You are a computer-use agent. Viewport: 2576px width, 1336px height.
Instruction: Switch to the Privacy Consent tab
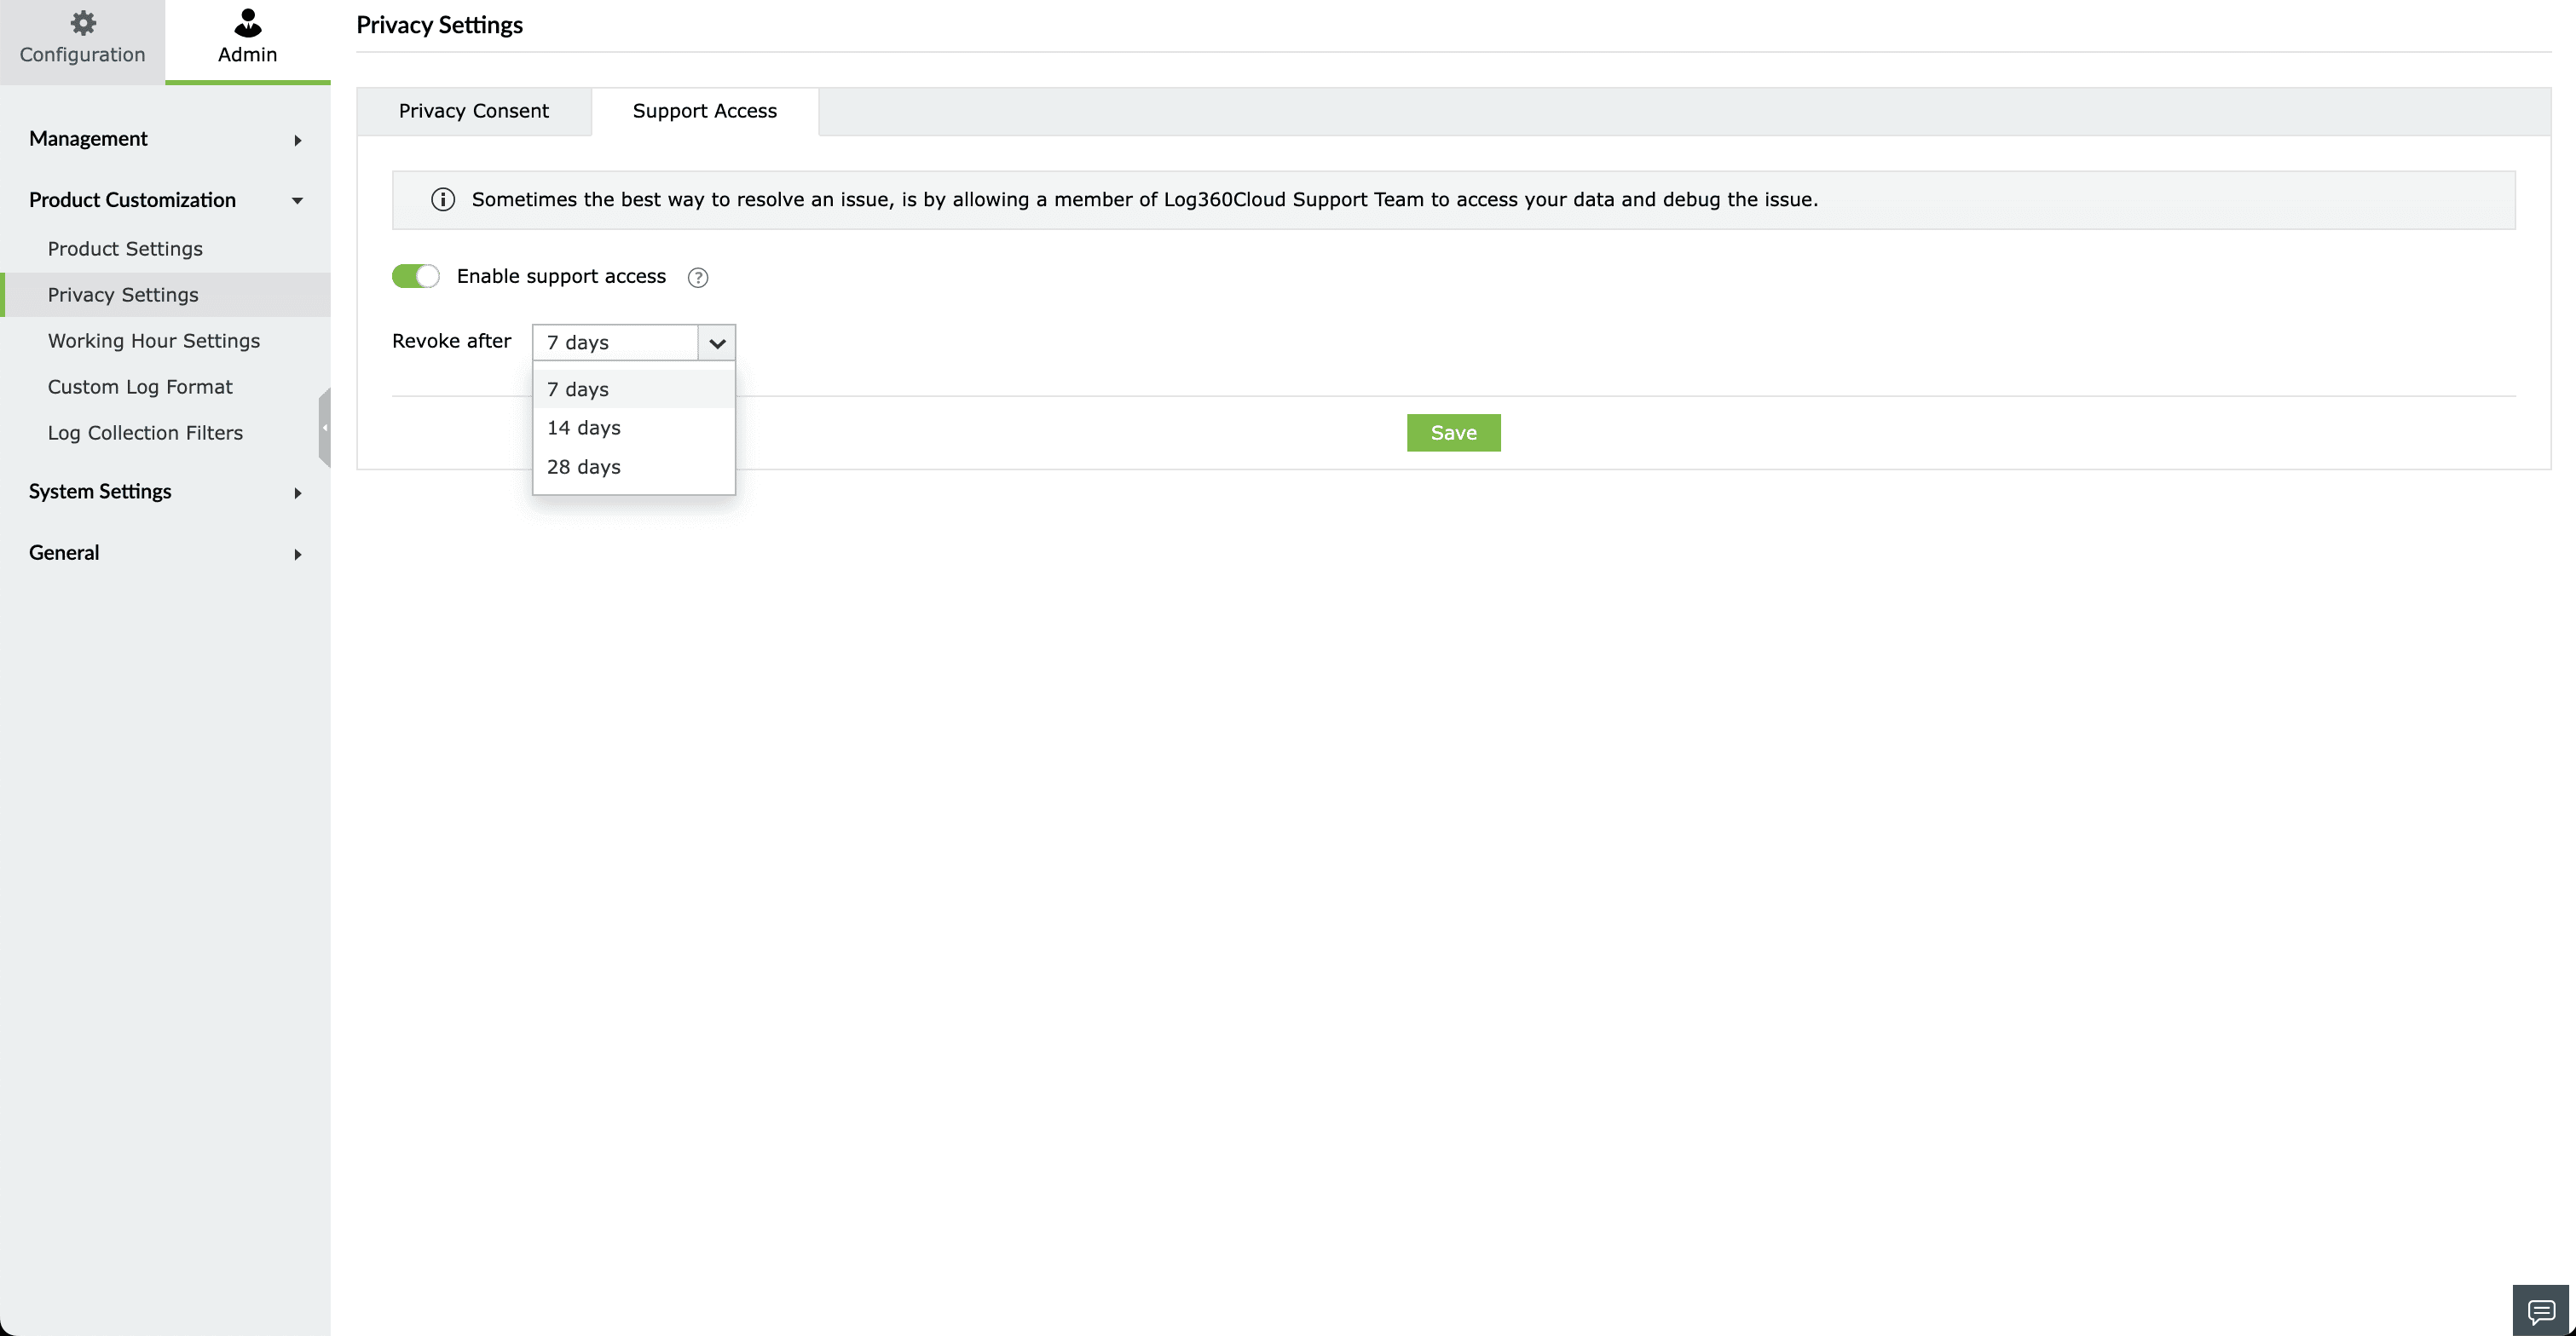coord(473,111)
